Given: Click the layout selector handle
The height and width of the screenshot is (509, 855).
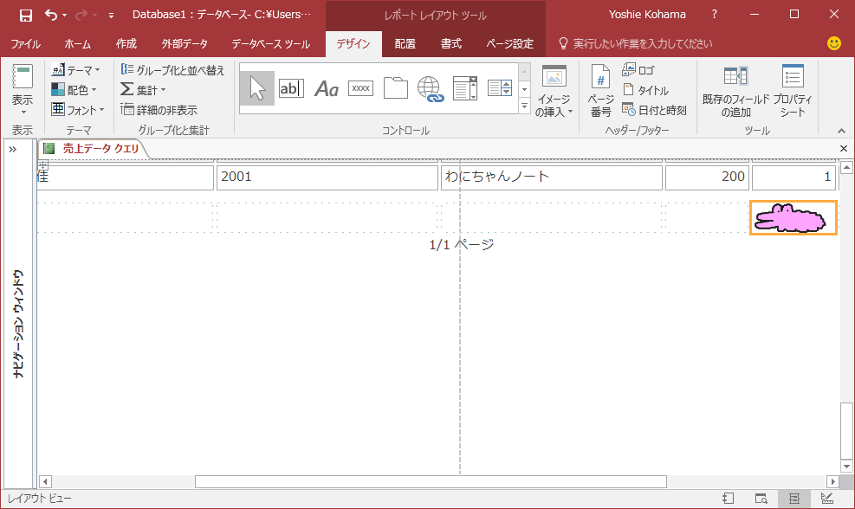Looking at the screenshot, I should [43, 164].
